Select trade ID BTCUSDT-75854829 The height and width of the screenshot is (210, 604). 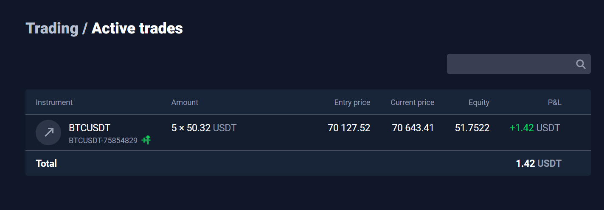[x=103, y=140]
